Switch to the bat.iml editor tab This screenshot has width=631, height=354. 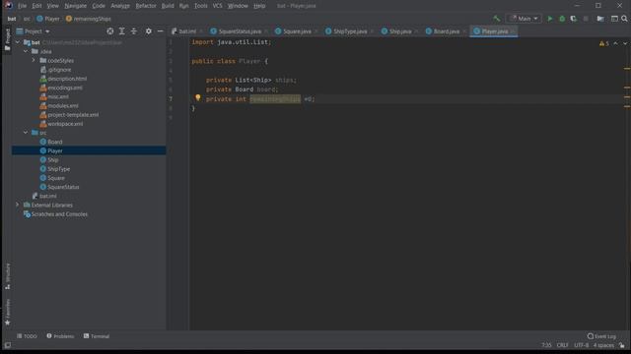click(187, 31)
